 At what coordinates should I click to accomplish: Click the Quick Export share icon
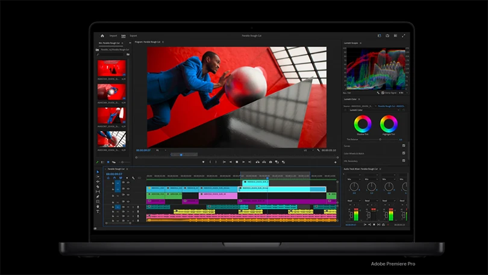coord(387,36)
